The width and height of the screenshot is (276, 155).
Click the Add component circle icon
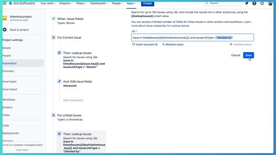click(60, 100)
